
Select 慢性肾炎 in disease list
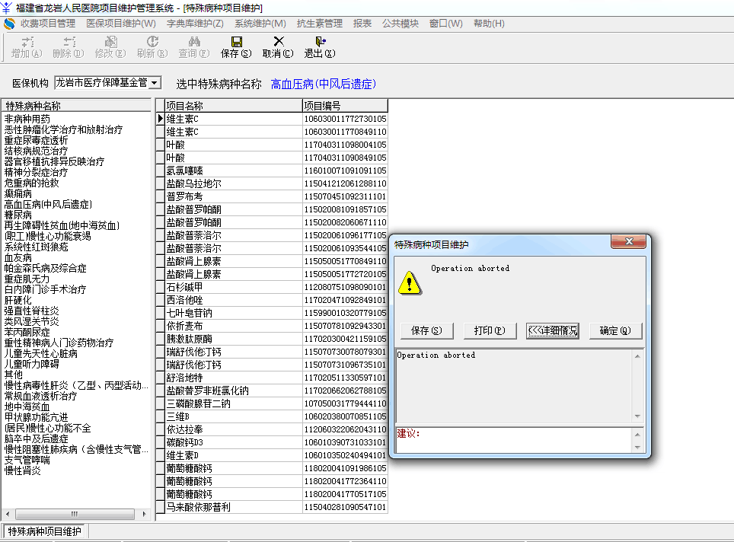23,470
